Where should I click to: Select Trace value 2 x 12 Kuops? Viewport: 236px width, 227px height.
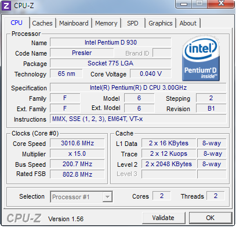(x=169, y=153)
